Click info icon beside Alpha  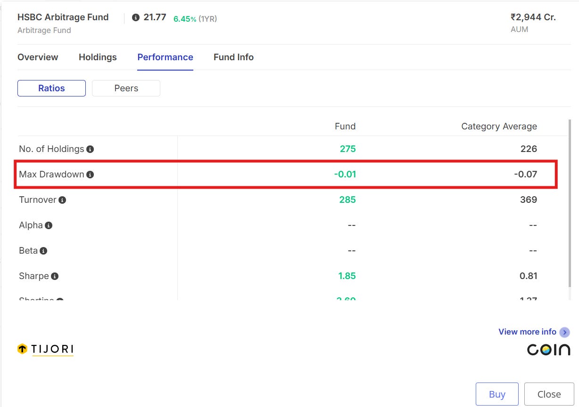[x=49, y=225]
